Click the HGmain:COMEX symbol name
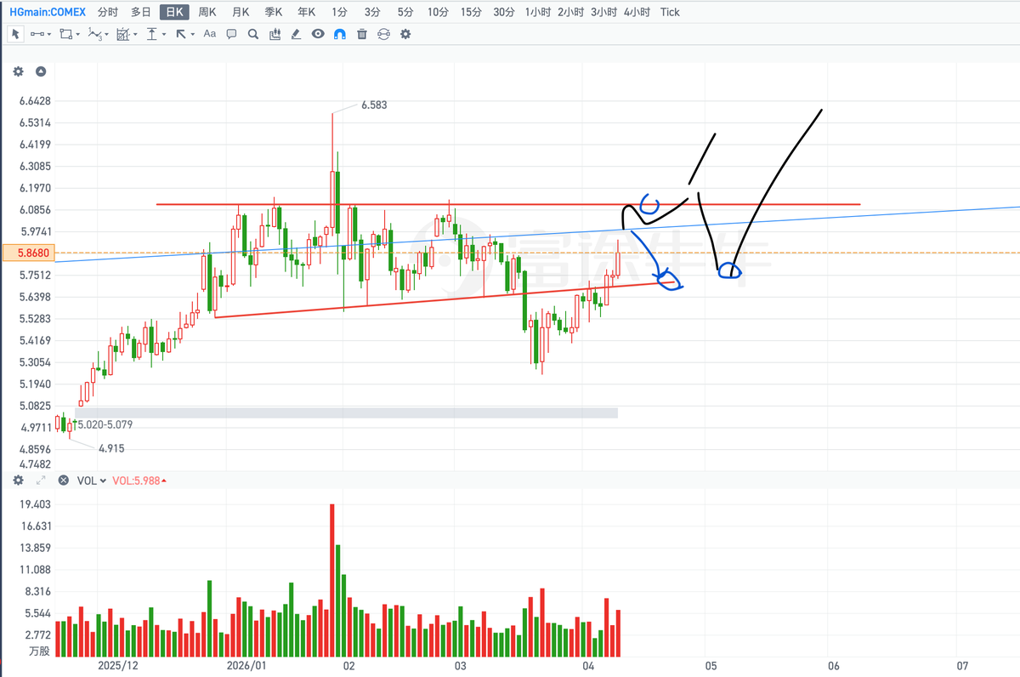This screenshot has width=1020, height=677. [x=47, y=12]
